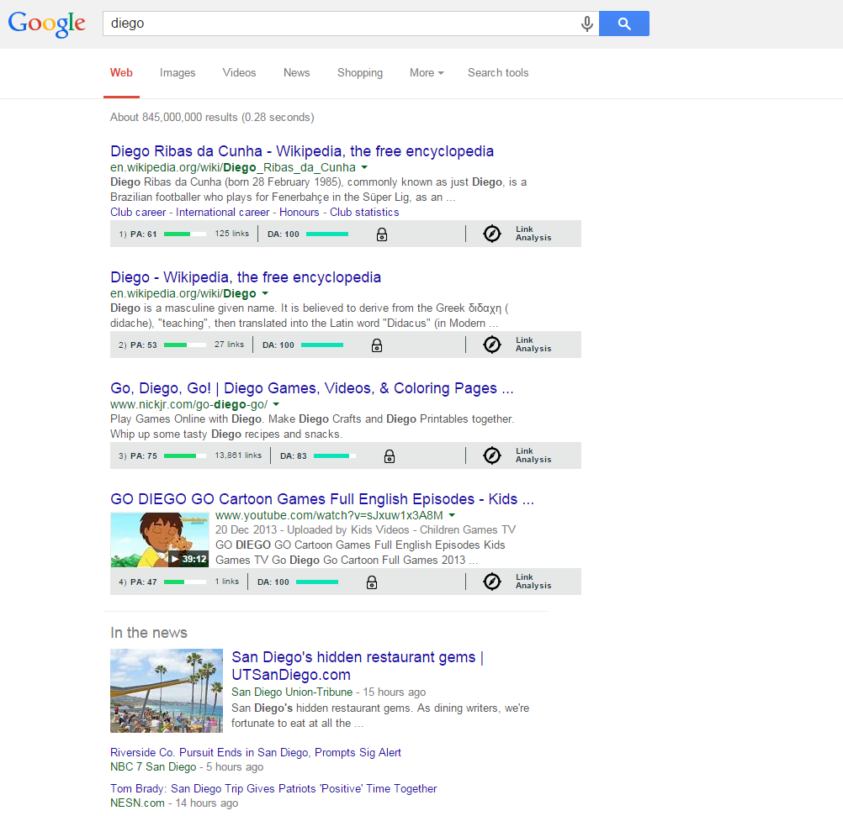Click the Google logo
The height and width of the screenshot is (816, 843).
(x=47, y=24)
